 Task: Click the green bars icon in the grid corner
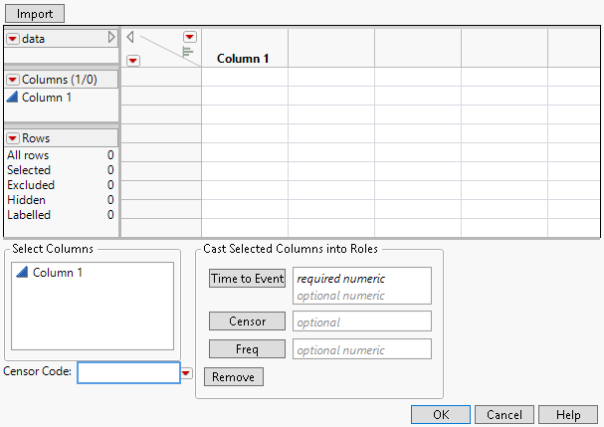tap(187, 53)
